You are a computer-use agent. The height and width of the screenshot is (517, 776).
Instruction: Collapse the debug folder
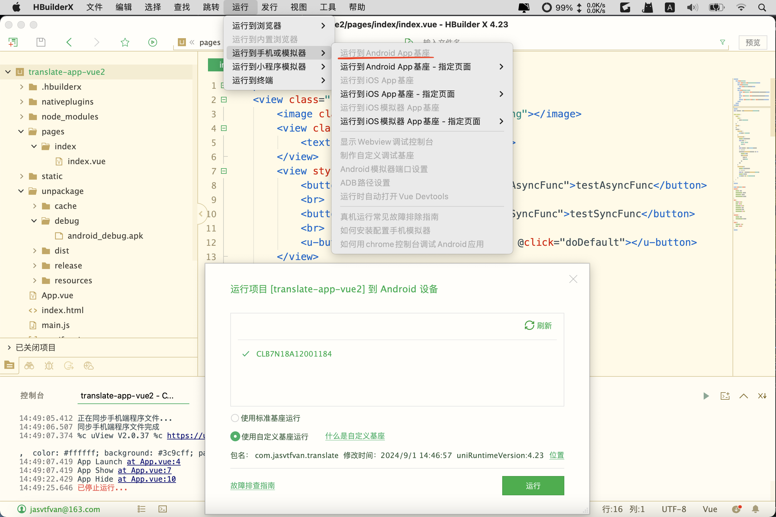[34, 221]
